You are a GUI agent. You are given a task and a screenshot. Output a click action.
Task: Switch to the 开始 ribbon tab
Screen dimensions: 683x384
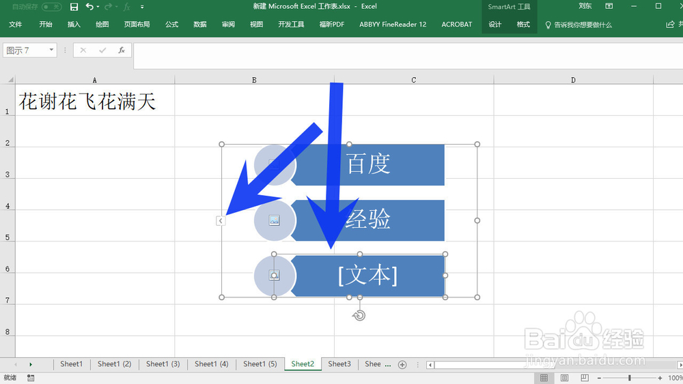pos(45,25)
